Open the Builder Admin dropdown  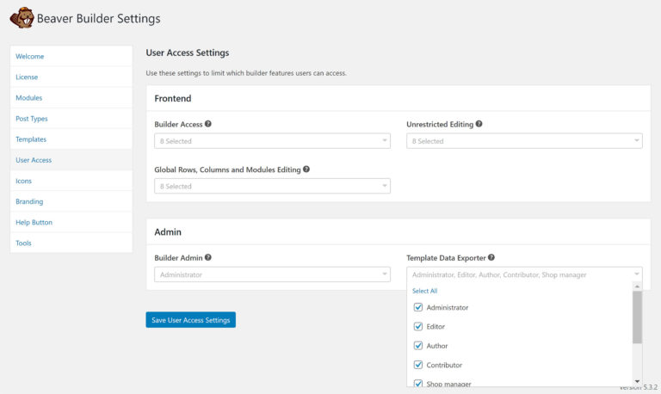tap(272, 274)
